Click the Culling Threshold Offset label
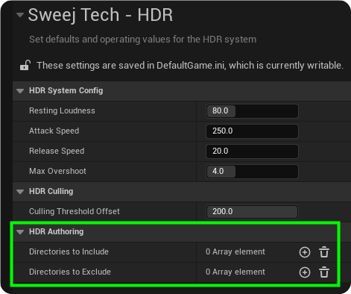Viewport: 351px width, 294px height. point(75,211)
